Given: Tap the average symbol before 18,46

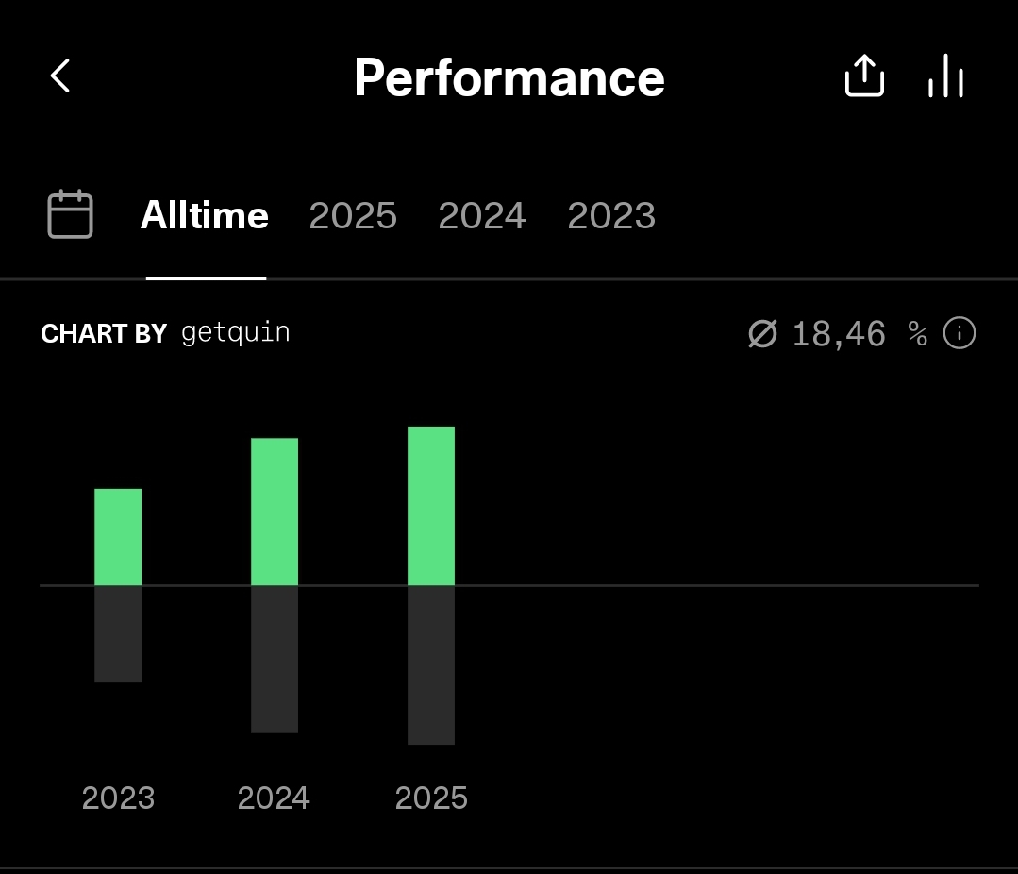Looking at the screenshot, I should (x=761, y=333).
